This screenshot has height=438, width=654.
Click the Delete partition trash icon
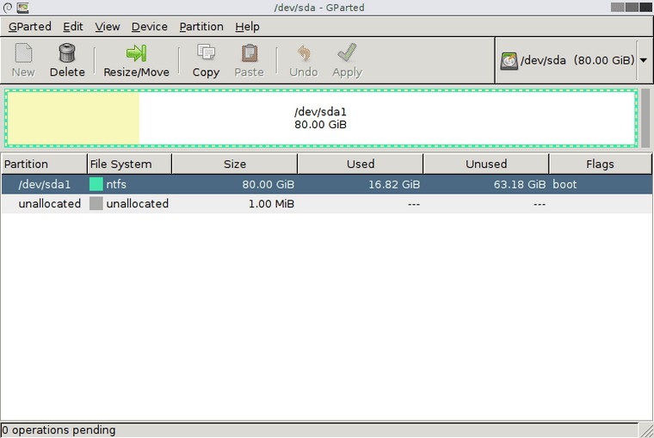tap(67, 53)
